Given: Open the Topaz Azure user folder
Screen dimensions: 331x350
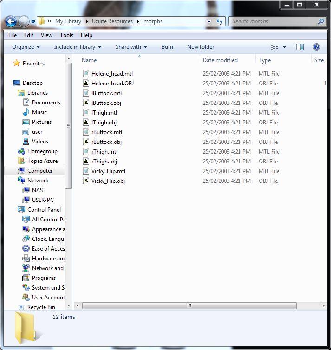Looking at the screenshot, I should (42, 161).
